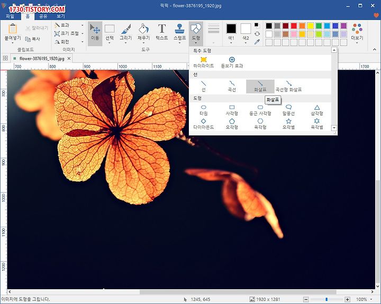This screenshot has height=304, width=381.
Task: Select the straight Line (선) shape
Action: tap(204, 87)
